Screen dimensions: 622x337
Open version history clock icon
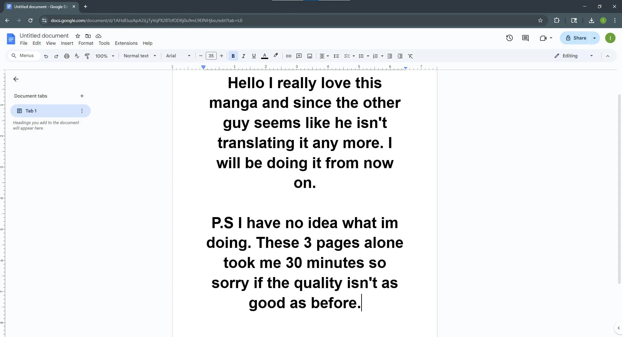click(509, 38)
